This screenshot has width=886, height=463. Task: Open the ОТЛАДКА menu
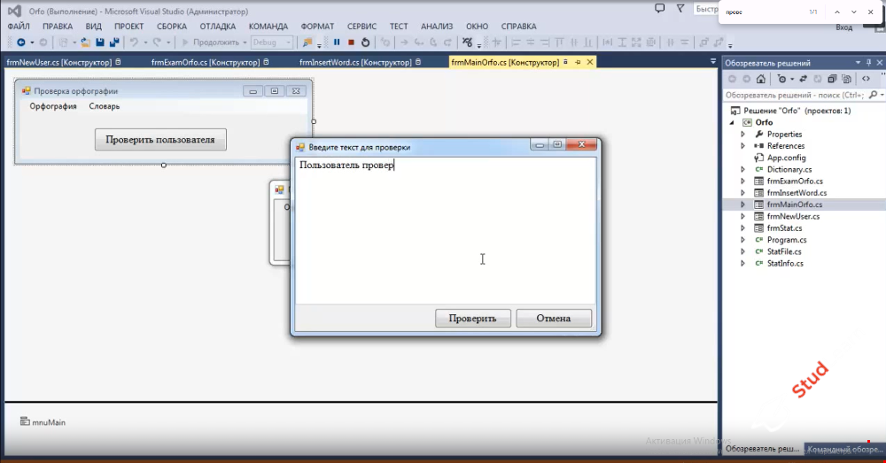click(x=217, y=27)
